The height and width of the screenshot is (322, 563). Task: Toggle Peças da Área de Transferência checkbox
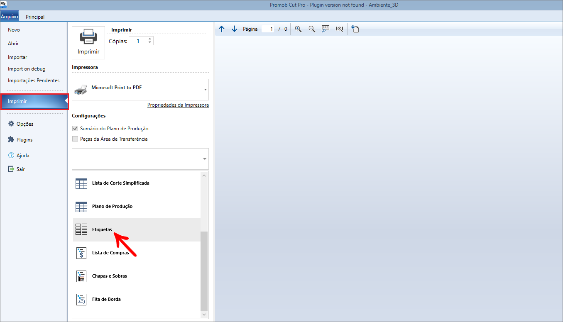click(75, 139)
